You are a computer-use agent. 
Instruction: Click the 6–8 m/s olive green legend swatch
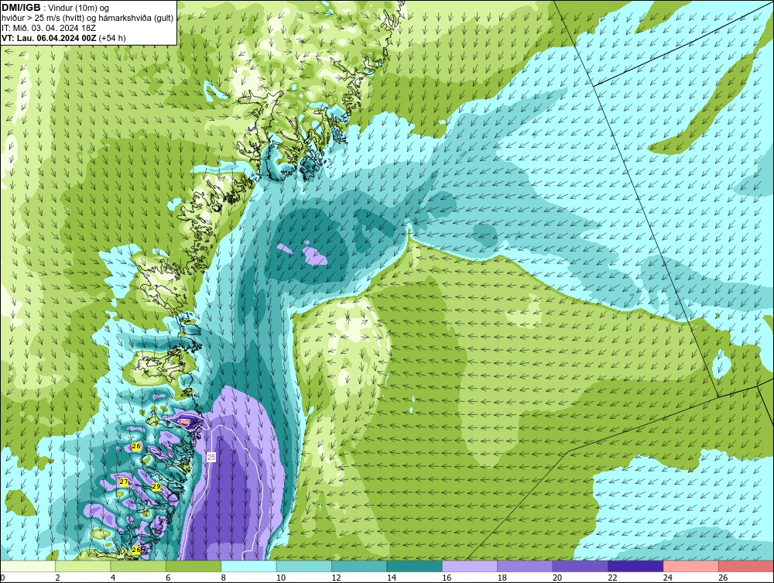(x=193, y=566)
